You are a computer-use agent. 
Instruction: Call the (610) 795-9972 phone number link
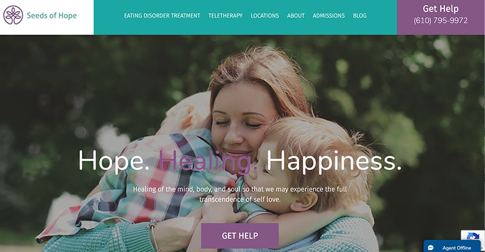point(441,21)
